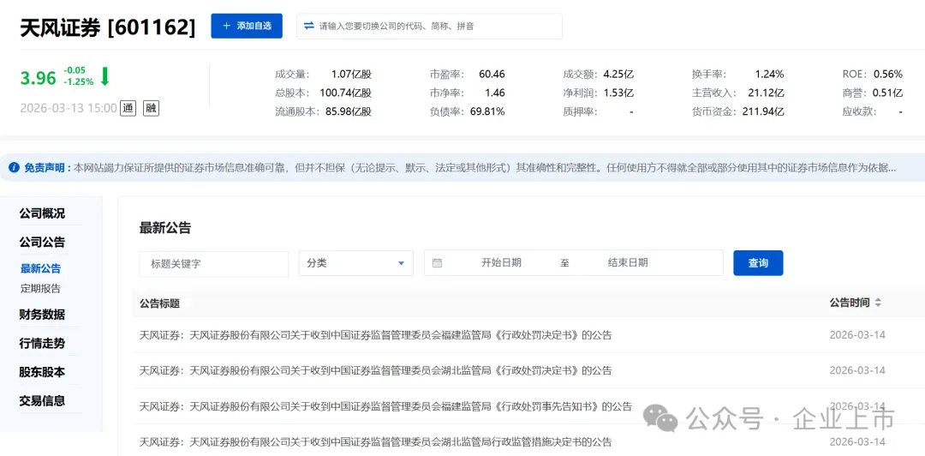Open 交易信息 in the sidebar
This screenshot has width=925, height=456.
pos(42,400)
